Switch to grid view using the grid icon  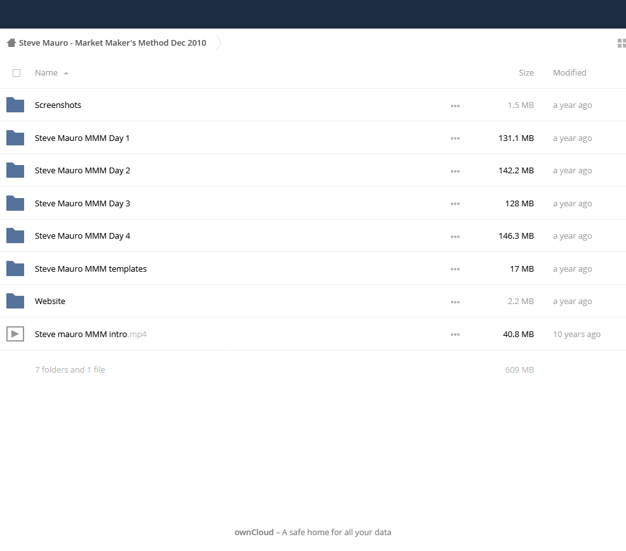[x=622, y=43]
